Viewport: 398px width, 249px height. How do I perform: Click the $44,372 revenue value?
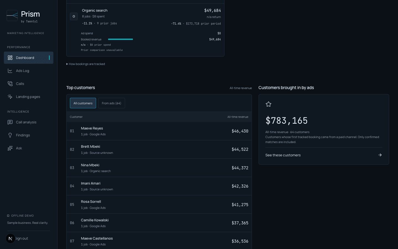(x=240, y=168)
